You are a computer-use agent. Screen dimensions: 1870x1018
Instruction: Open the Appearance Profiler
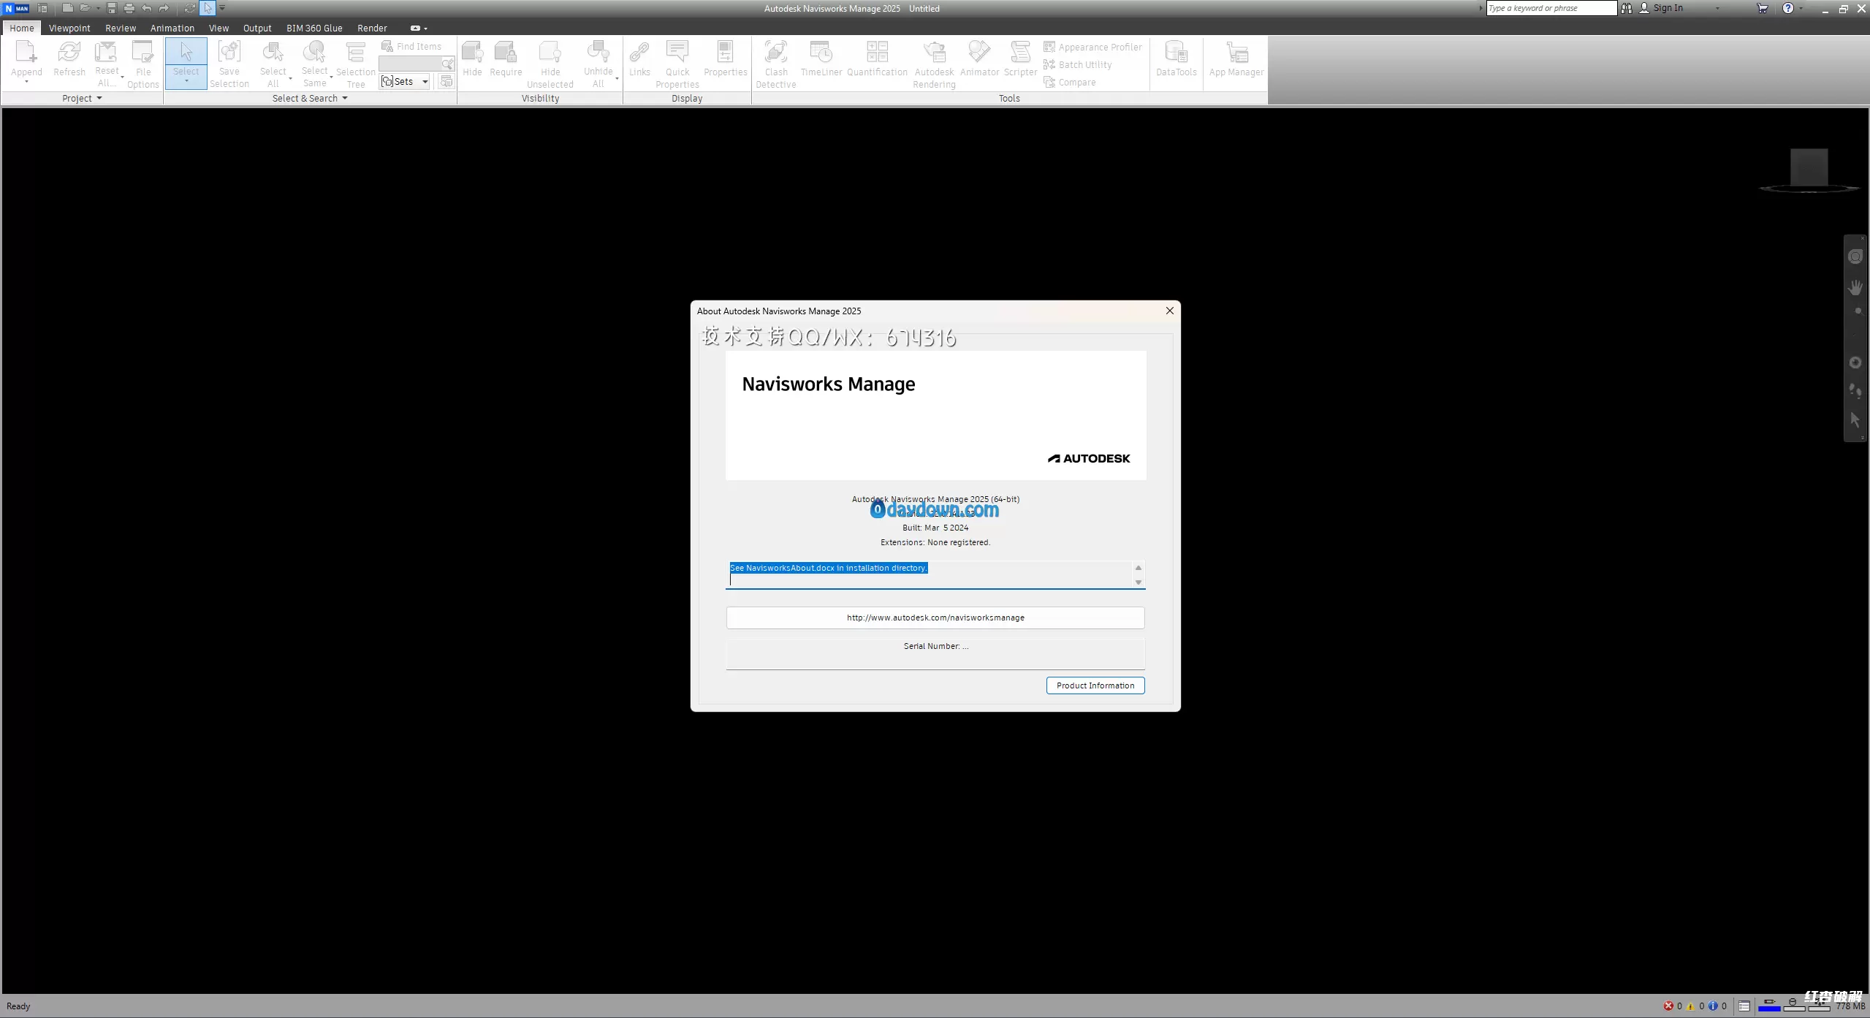tap(1092, 47)
